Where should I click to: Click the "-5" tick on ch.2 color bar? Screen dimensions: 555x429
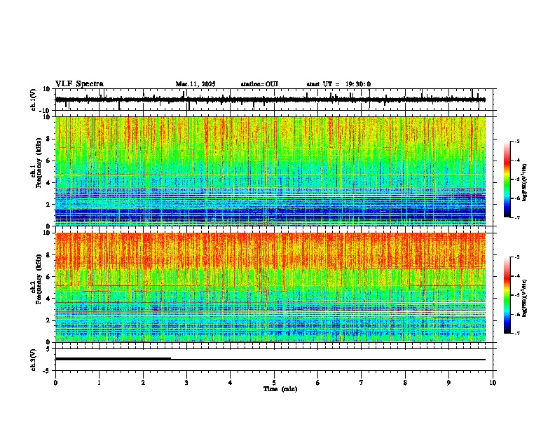517,295
